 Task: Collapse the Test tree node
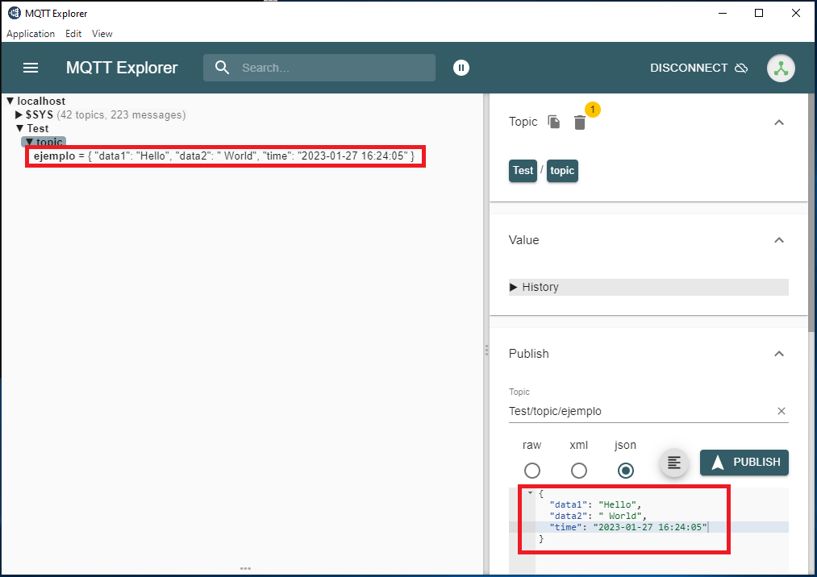20,128
